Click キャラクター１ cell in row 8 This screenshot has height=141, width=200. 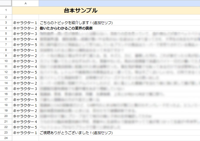26,50
